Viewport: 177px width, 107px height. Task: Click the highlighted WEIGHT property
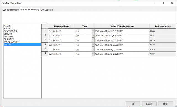coord(22,45)
